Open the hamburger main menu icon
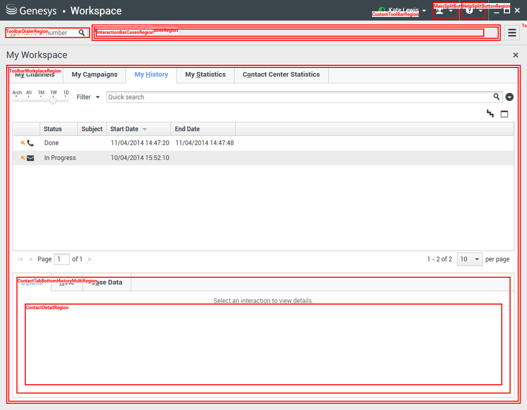 (x=512, y=33)
